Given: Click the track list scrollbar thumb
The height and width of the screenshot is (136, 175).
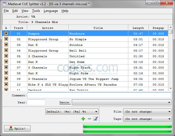Looking at the screenshot, I should click(170, 32).
